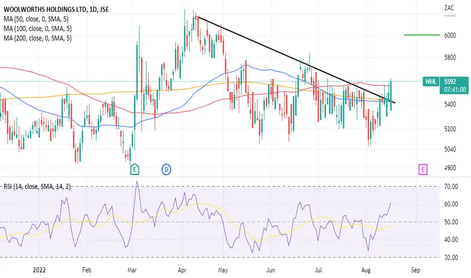Click the ZAC currency label on price axis
471x278 pixels.
[449, 8]
